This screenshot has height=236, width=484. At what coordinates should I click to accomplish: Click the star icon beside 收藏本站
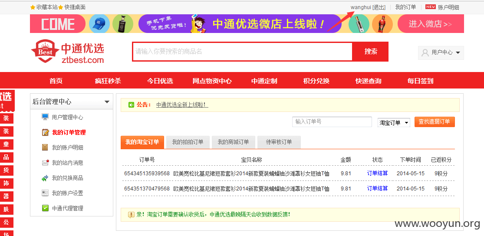(33, 7)
